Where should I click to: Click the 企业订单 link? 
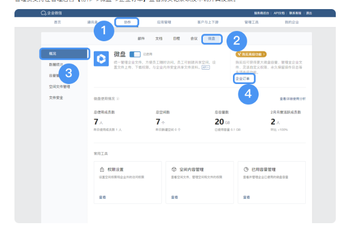(244, 78)
